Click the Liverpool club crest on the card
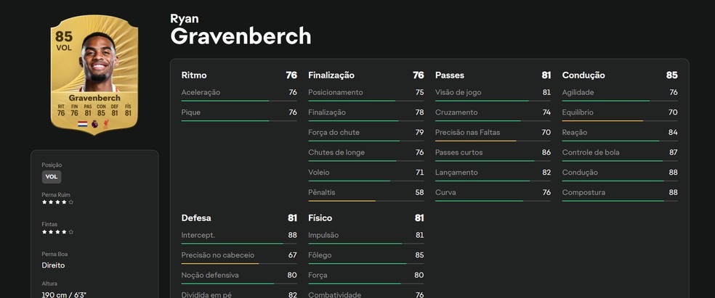The width and height of the screenshot is (715, 298). point(106,125)
